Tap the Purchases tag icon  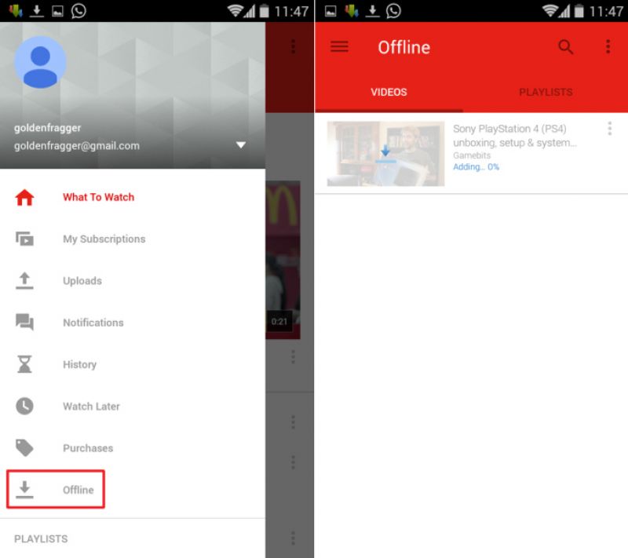(25, 448)
